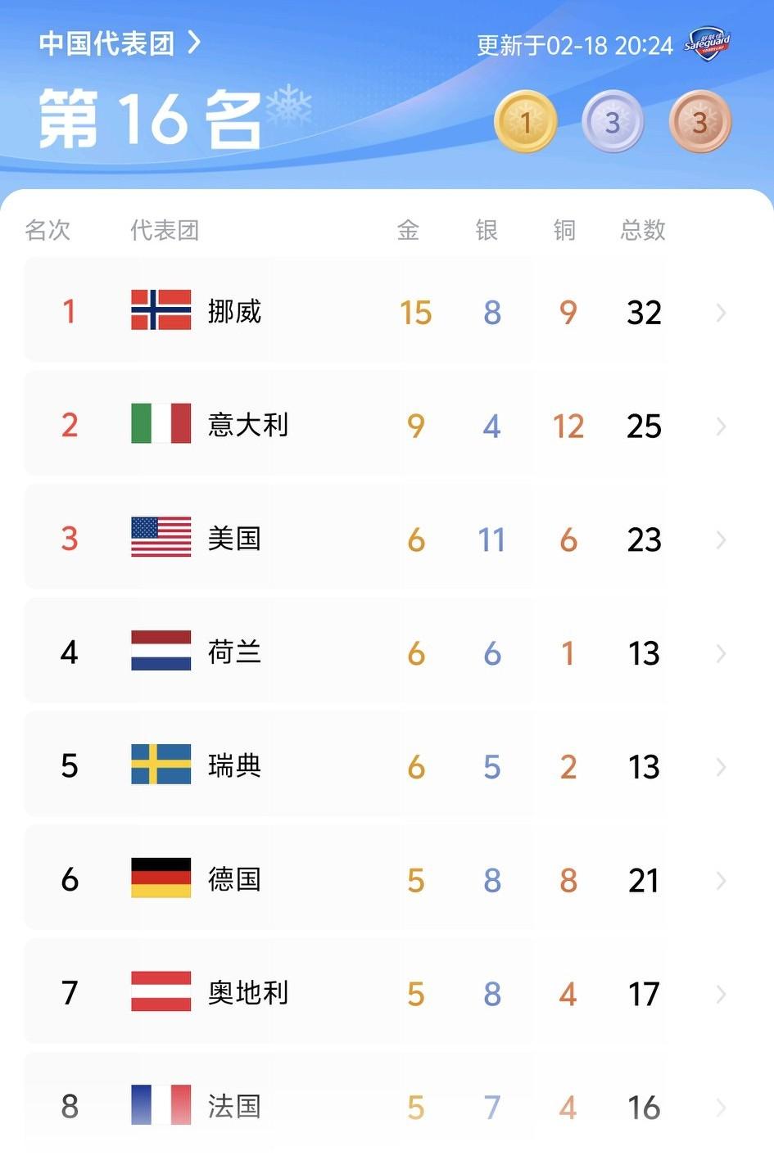774x1160 pixels.
Task: Click the 总数 column header
Action: tap(642, 230)
